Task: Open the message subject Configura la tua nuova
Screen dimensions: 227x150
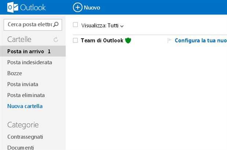Action: [x=201, y=40]
